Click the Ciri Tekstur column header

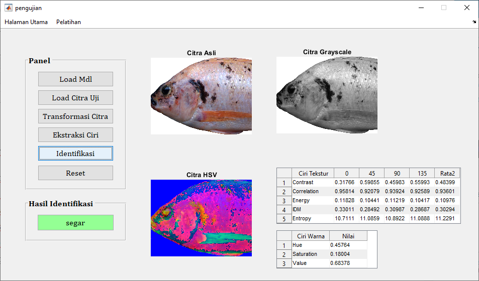pos(313,173)
